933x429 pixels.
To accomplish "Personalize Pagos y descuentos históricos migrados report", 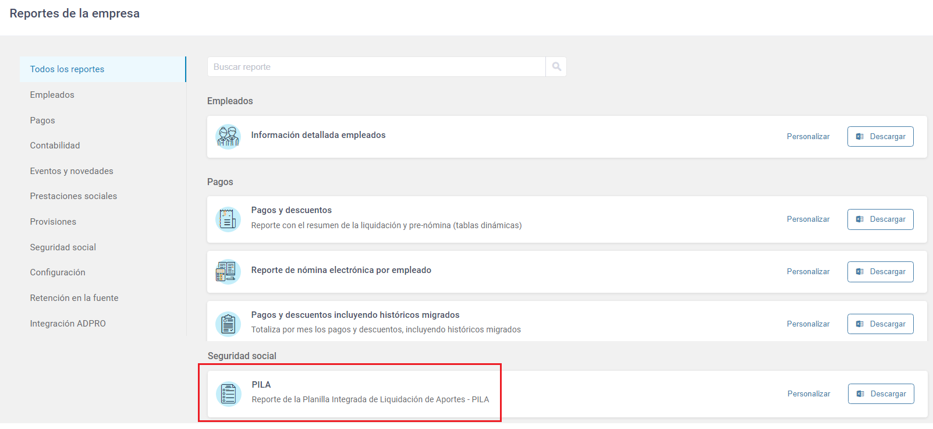I will point(808,324).
